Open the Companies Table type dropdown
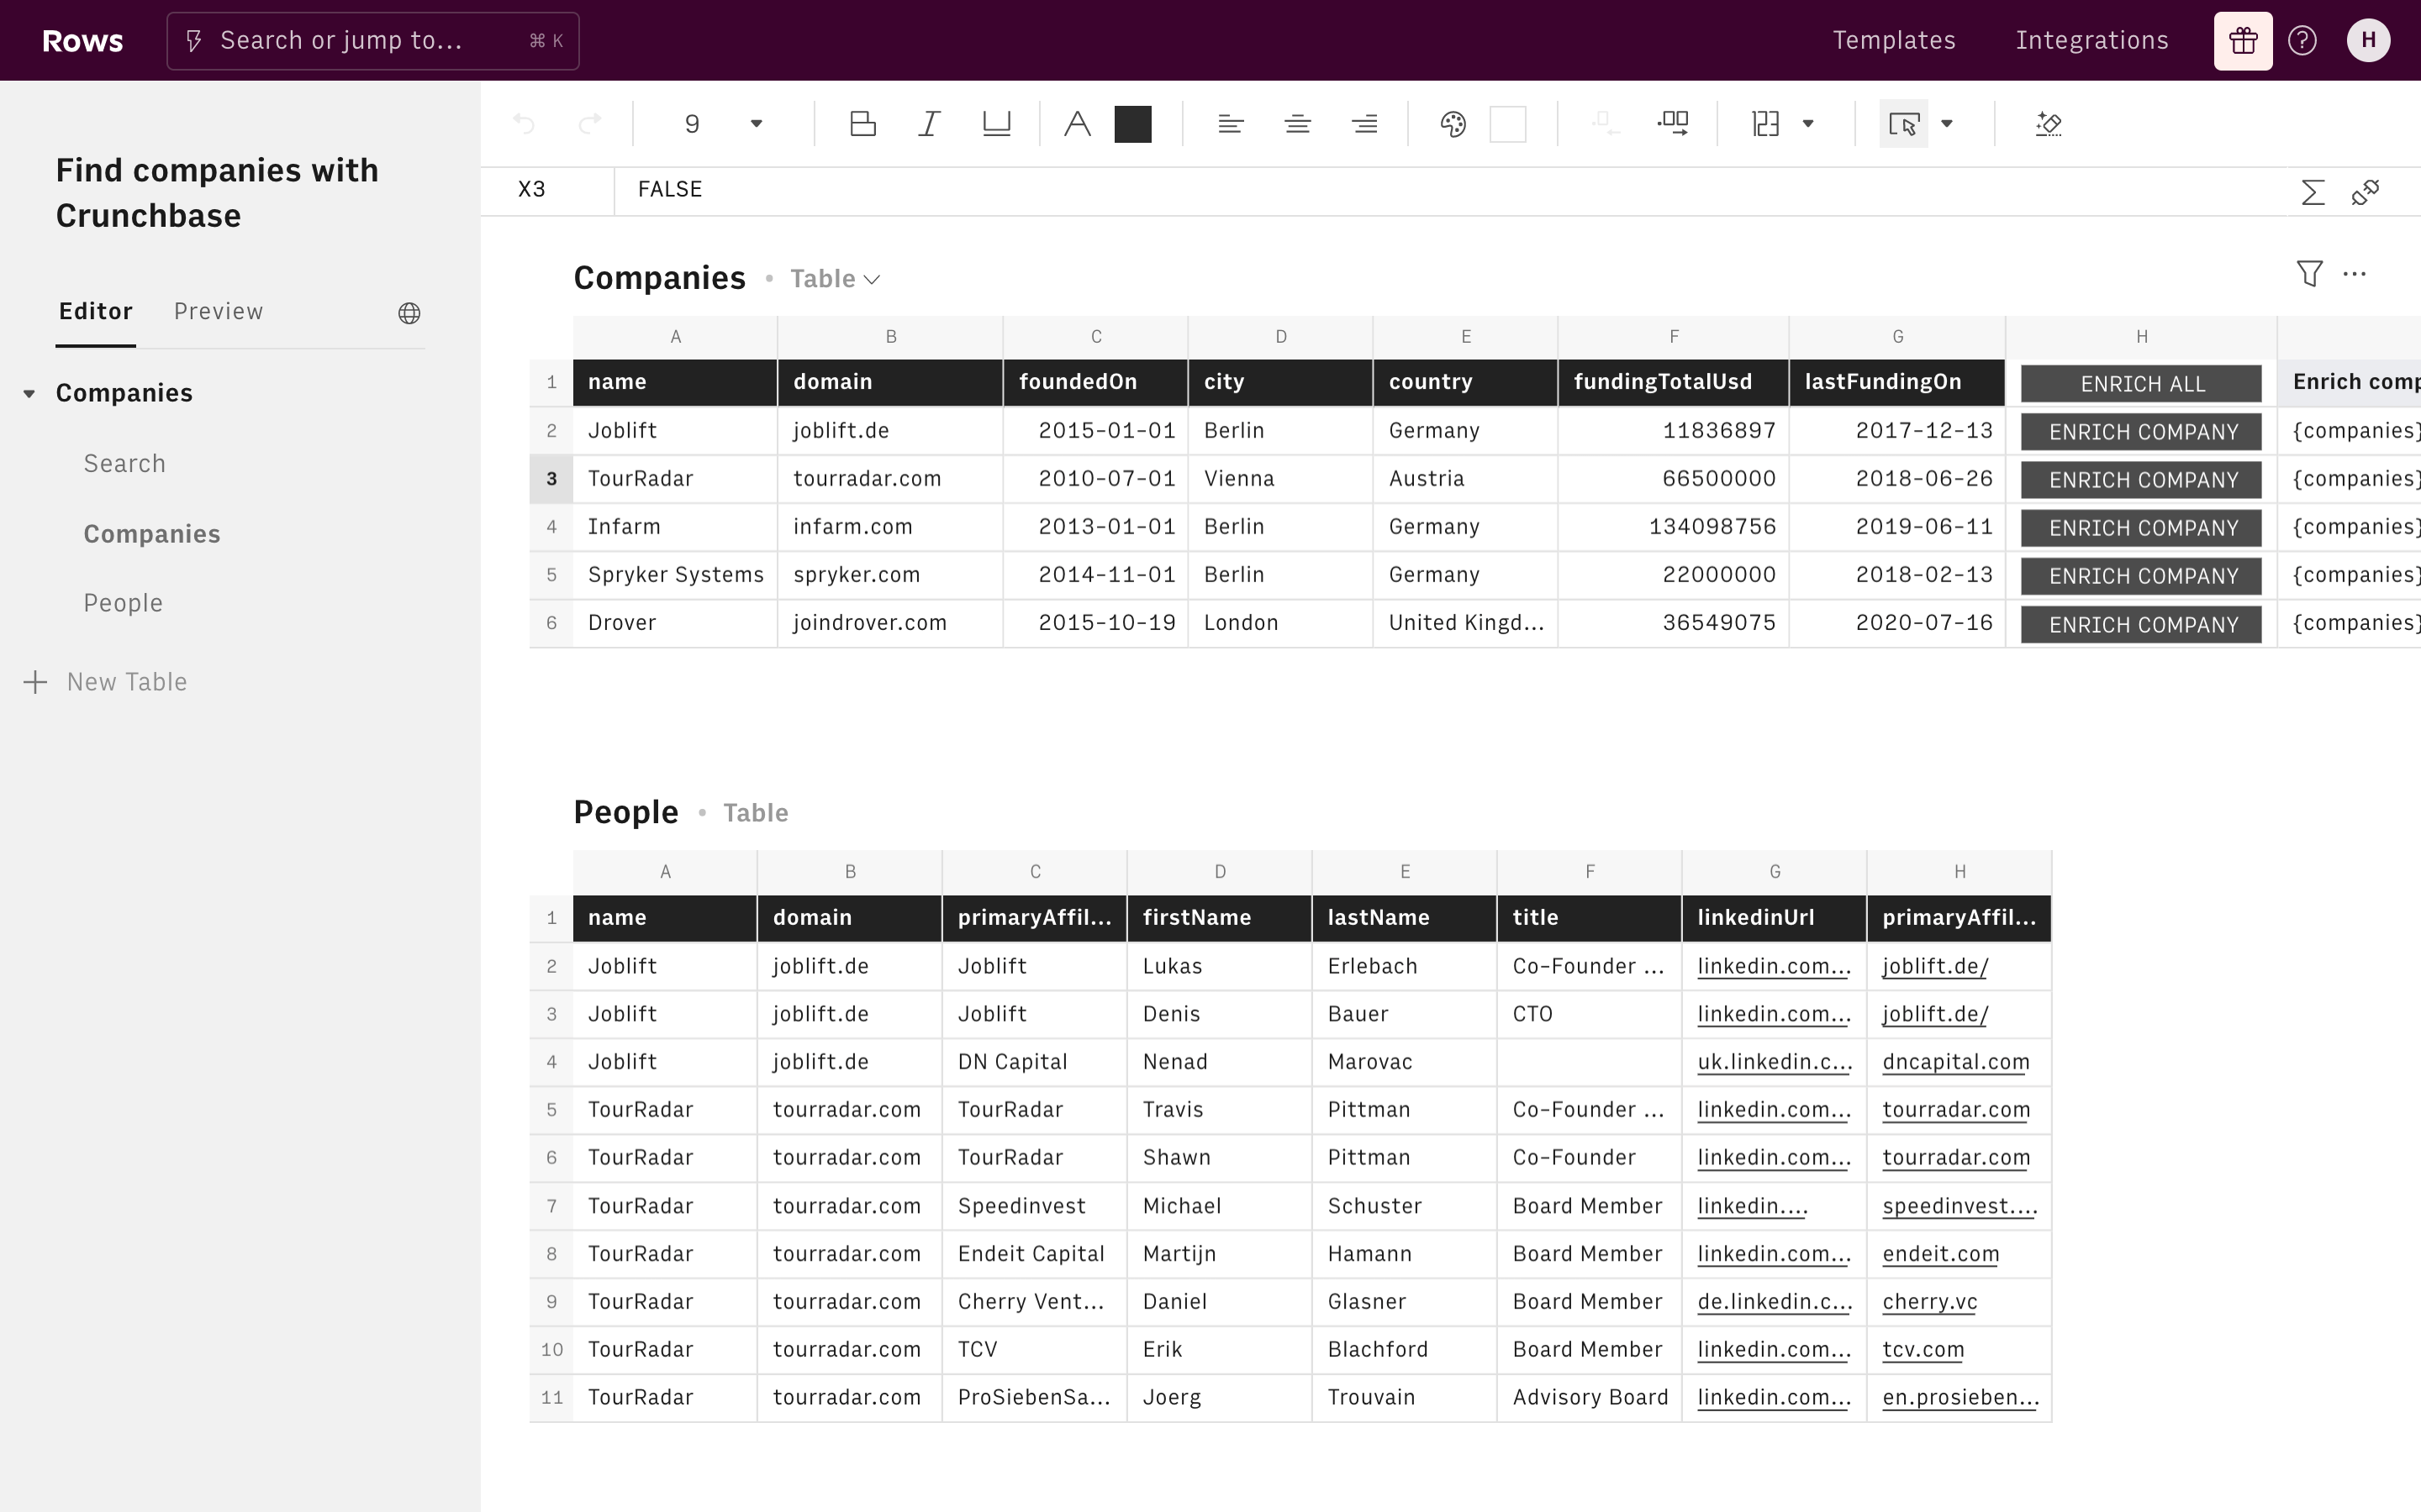This screenshot has height=1512, width=2421. (x=836, y=279)
